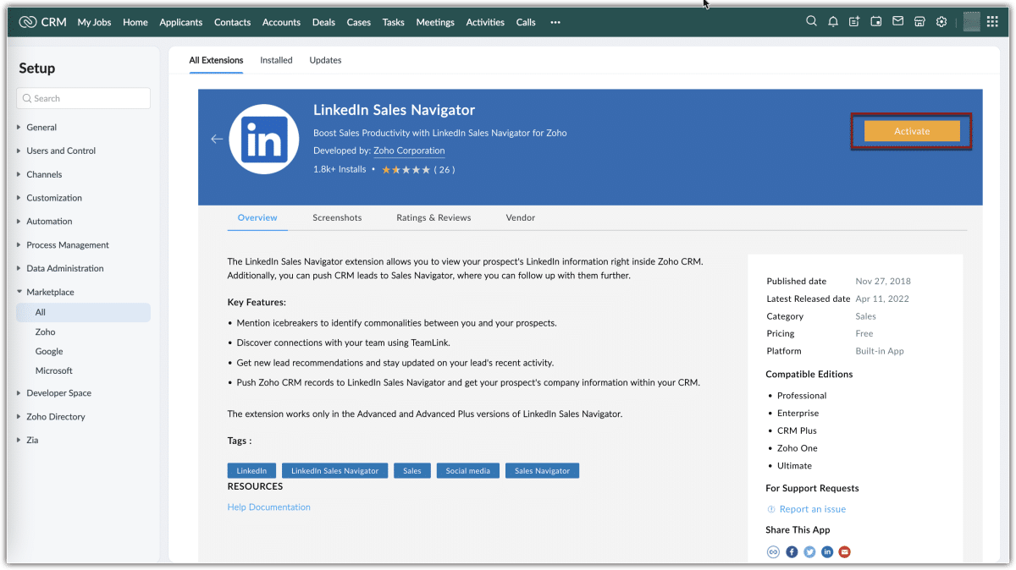Image resolution: width=1016 pixels, height=570 pixels.
Task: Click the quick-create note-plus icon
Action: (x=854, y=22)
